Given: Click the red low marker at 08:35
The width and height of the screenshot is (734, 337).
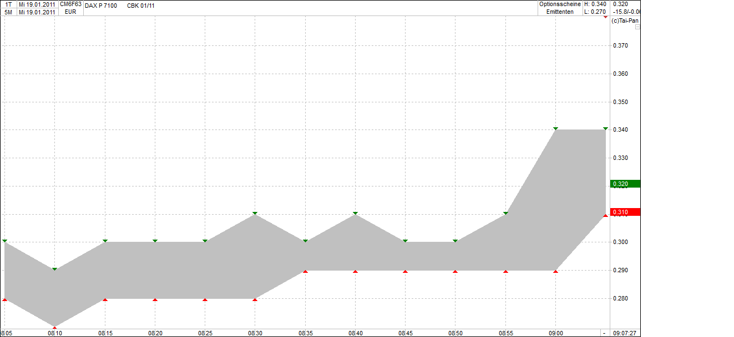Looking at the screenshot, I should pos(305,271).
